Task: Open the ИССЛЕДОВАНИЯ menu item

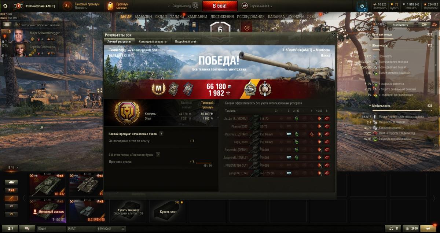Action: click(x=250, y=16)
